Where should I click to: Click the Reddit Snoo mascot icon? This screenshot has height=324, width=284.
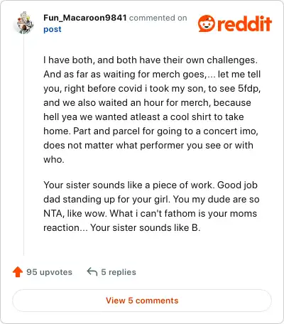pyautogui.click(x=207, y=23)
